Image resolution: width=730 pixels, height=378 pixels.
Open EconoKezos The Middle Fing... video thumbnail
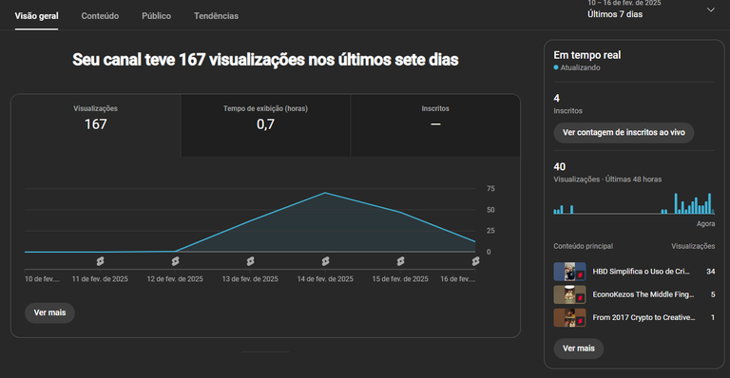(x=570, y=294)
